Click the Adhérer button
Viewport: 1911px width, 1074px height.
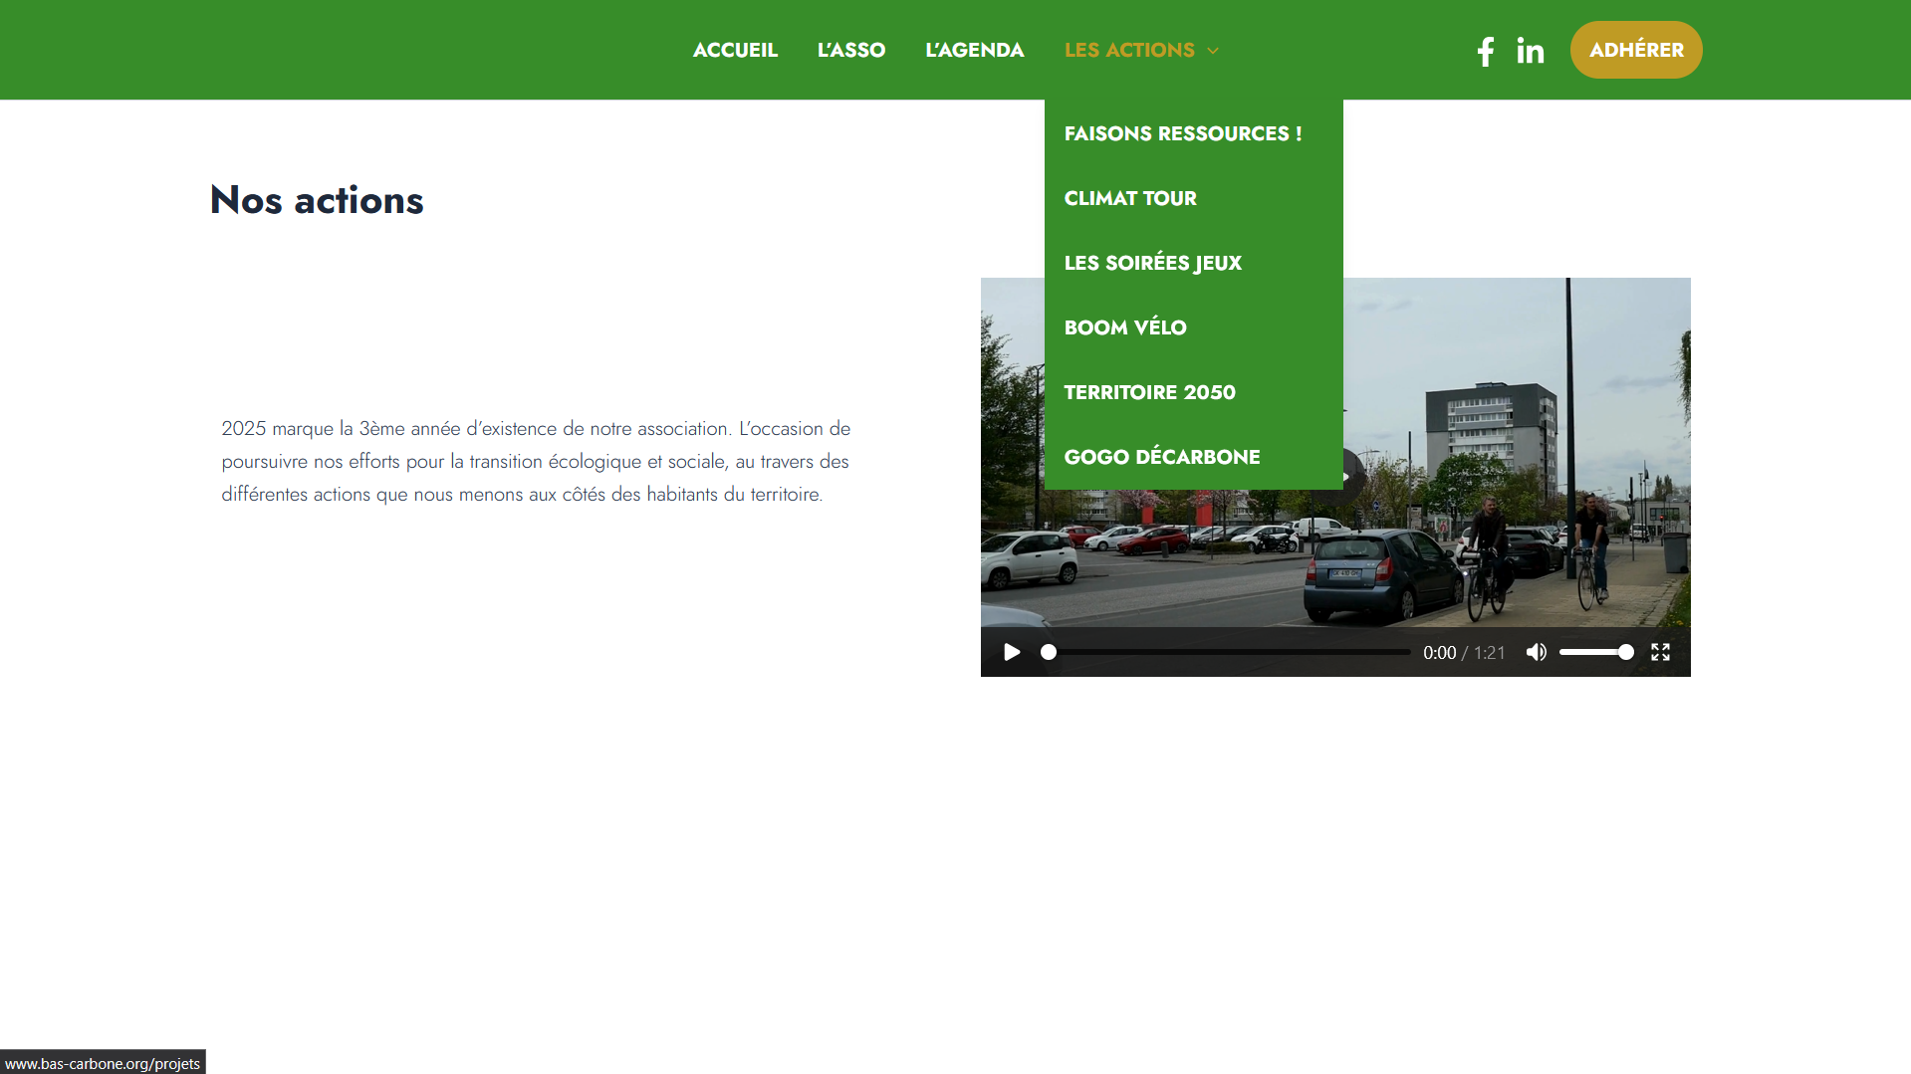pyautogui.click(x=1635, y=50)
